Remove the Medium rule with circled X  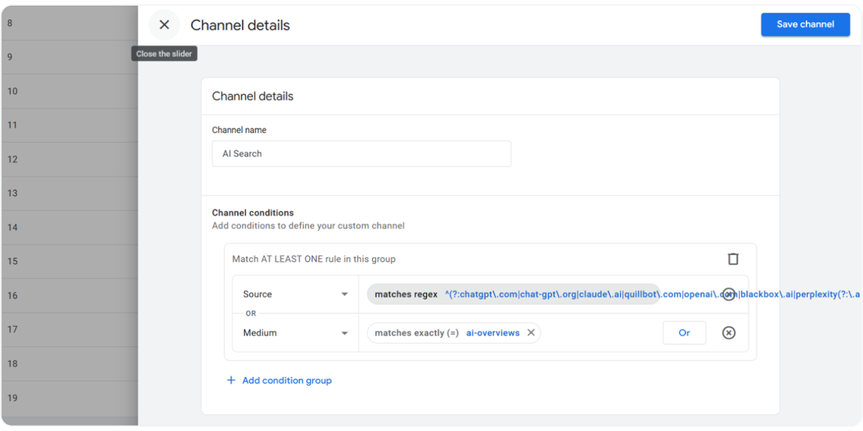point(729,332)
